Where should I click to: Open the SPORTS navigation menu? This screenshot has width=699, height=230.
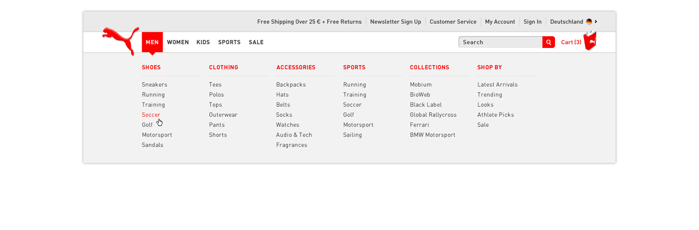click(x=229, y=42)
